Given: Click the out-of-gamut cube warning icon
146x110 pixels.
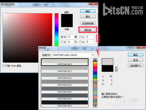Looking at the screenshot, I should pyautogui.click(x=116, y=67).
